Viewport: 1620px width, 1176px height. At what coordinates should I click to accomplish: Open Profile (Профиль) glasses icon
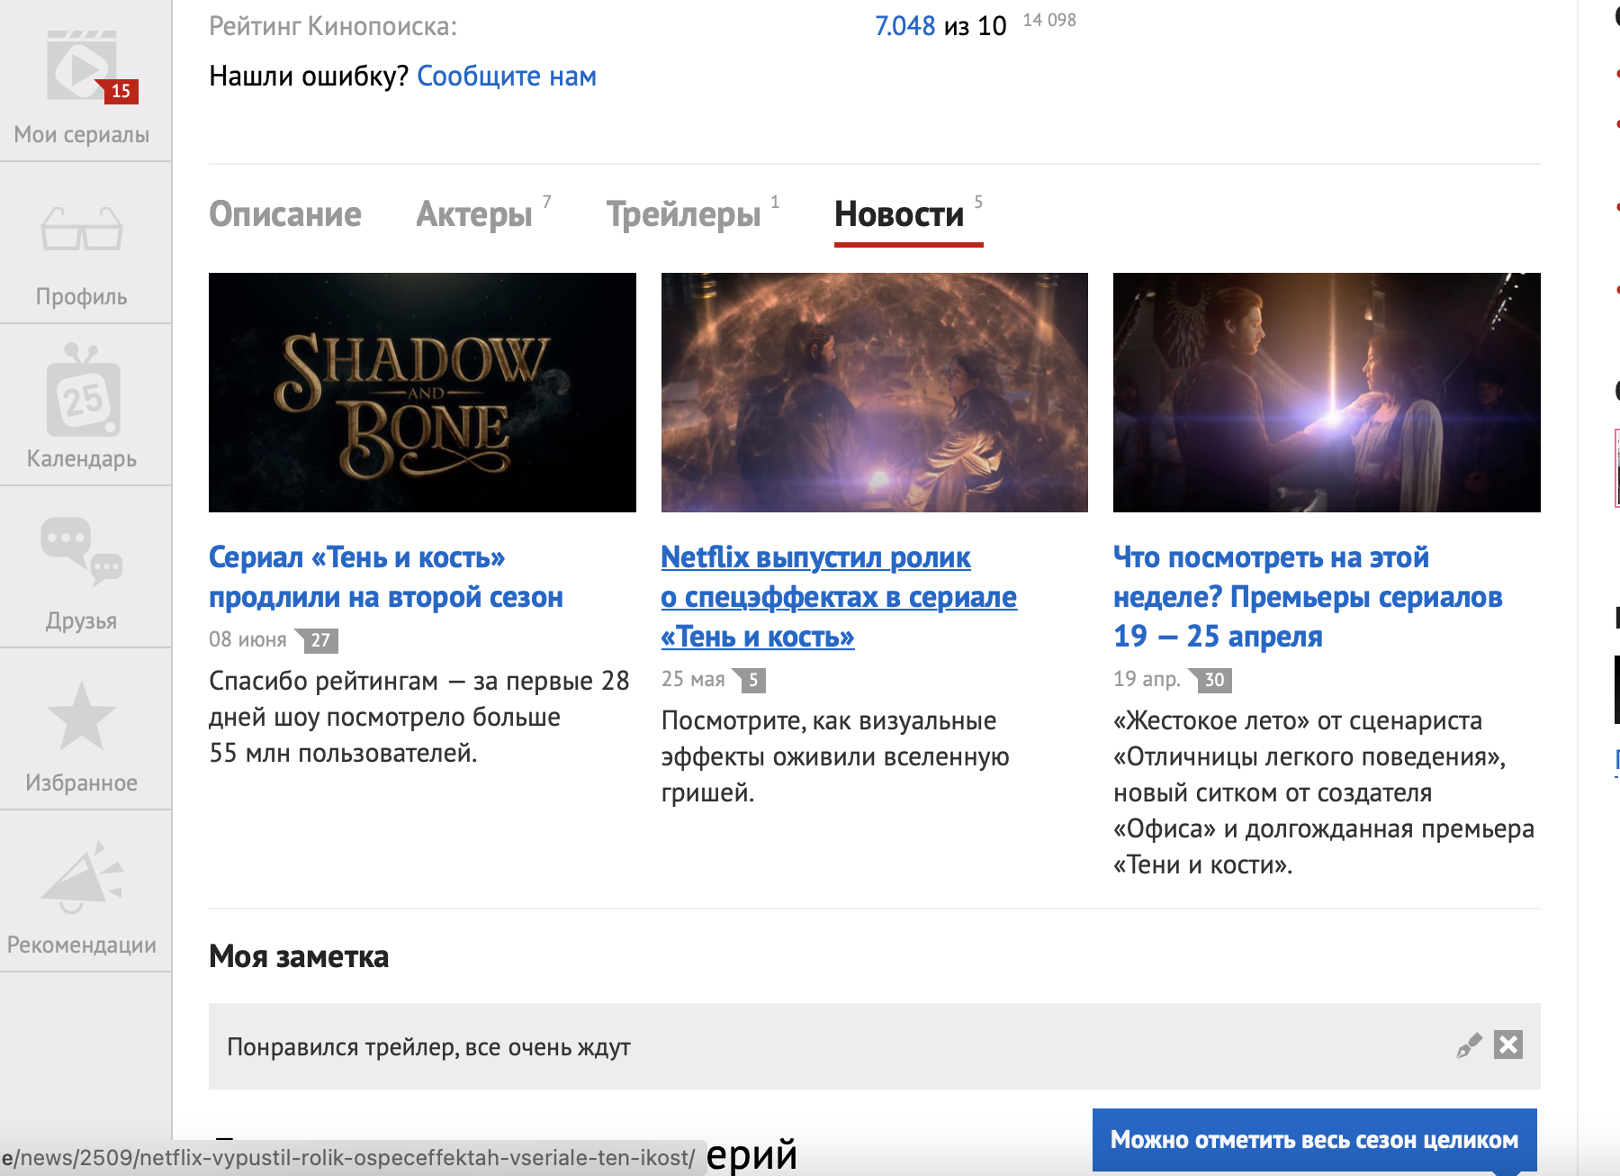(81, 229)
